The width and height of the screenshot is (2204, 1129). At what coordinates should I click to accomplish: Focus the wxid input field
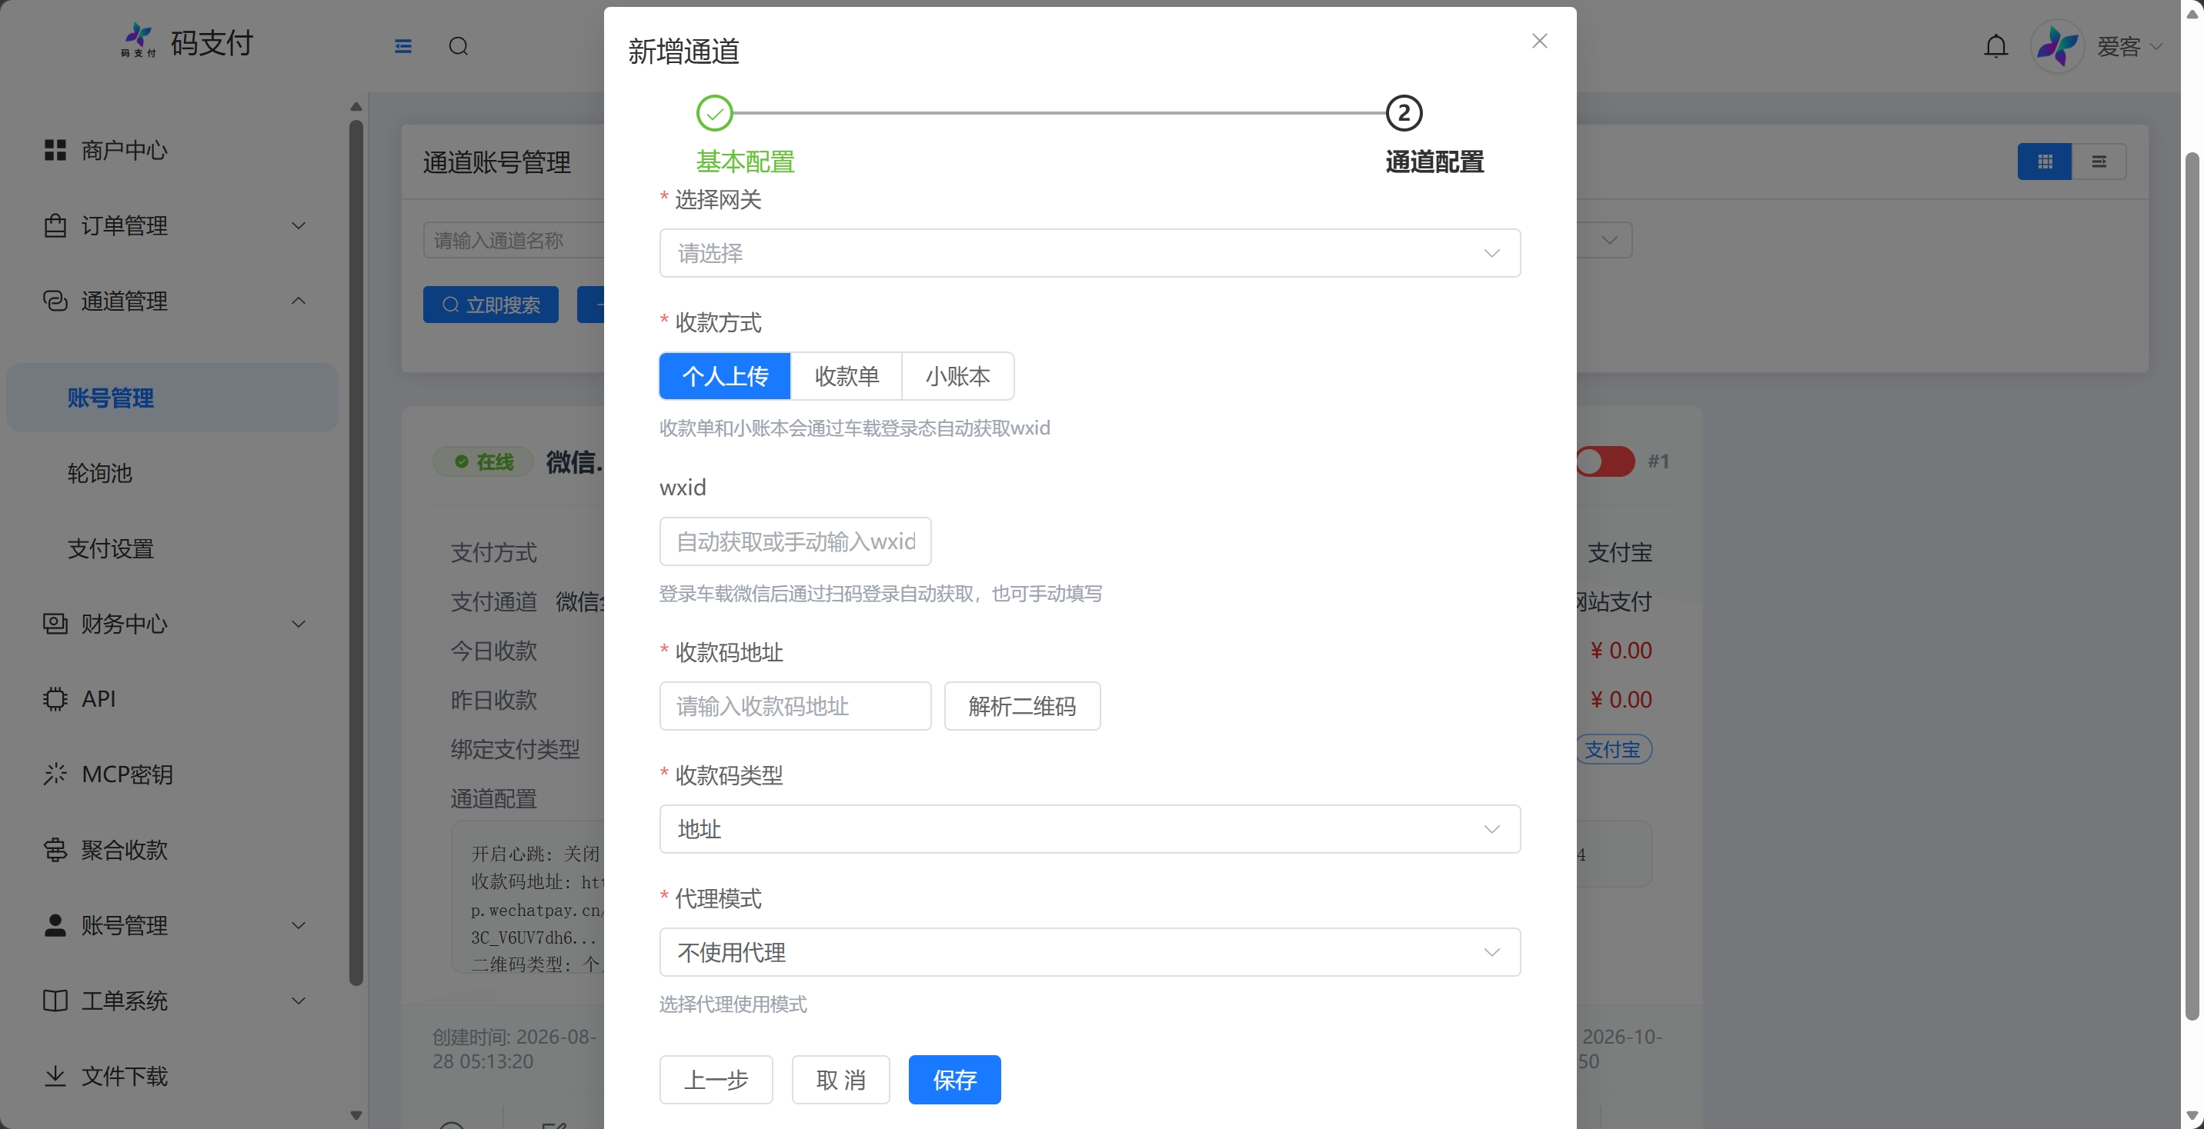795,541
